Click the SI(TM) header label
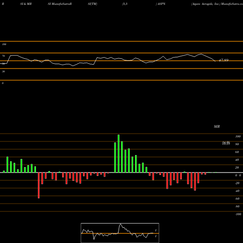This screenshot has width=243, height=243. point(92,4)
